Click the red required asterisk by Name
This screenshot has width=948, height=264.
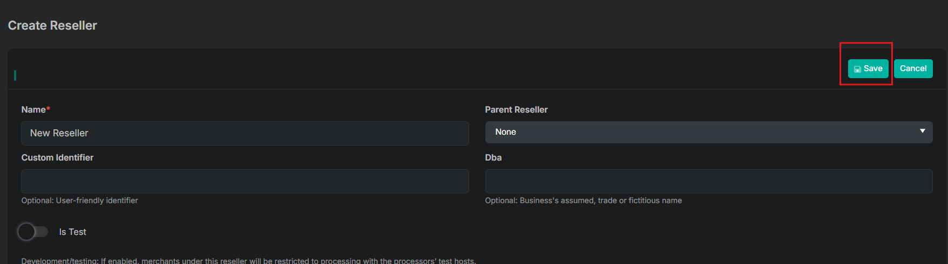click(48, 109)
